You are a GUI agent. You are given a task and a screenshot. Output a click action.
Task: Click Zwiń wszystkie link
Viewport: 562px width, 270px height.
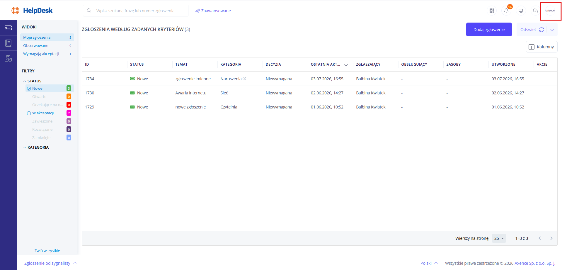[47, 251]
